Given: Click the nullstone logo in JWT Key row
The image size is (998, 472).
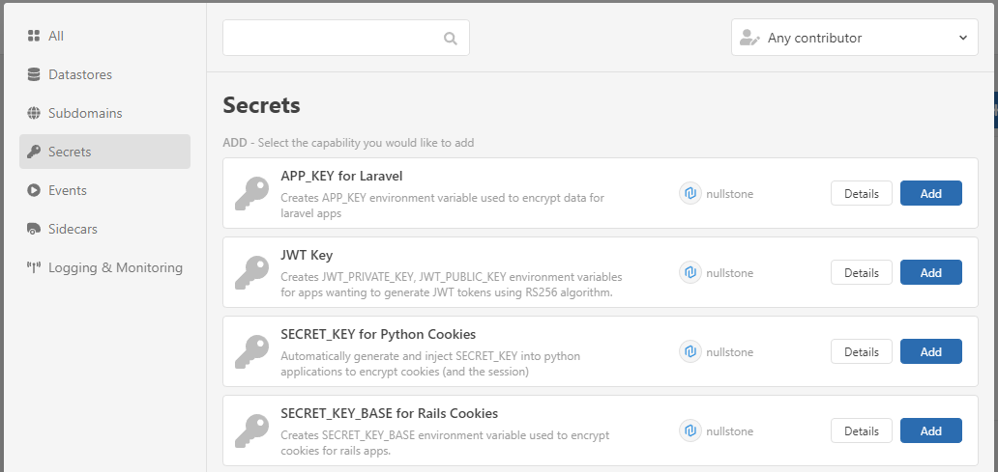Looking at the screenshot, I should 690,272.
